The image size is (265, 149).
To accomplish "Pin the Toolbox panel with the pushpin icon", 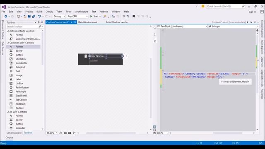I will pyautogui.click(x=39, y=22).
